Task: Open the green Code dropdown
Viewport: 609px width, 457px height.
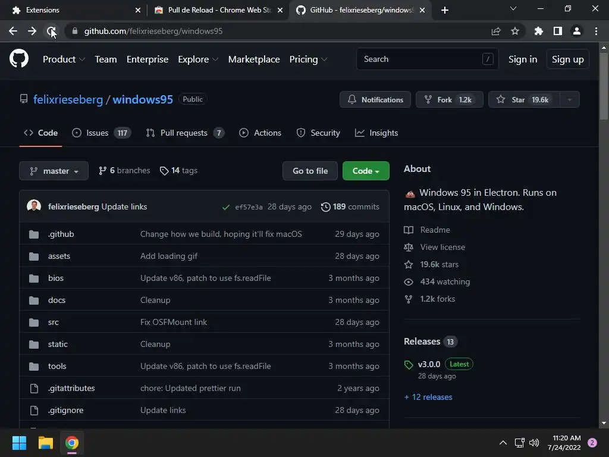Action: pos(366,171)
